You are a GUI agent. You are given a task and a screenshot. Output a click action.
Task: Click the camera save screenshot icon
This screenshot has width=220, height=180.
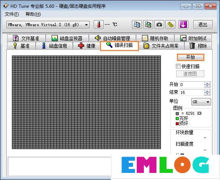click(x=159, y=25)
